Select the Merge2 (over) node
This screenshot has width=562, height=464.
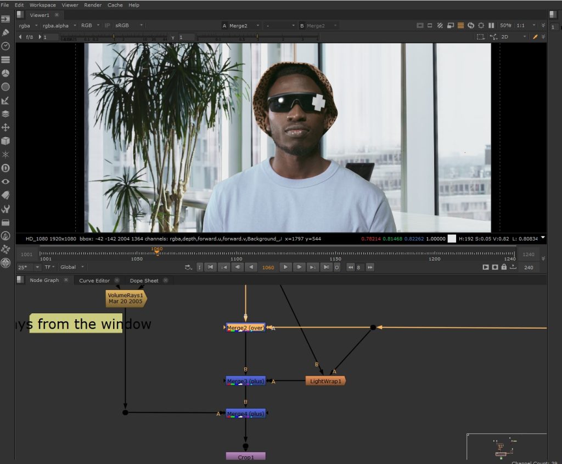tap(245, 327)
